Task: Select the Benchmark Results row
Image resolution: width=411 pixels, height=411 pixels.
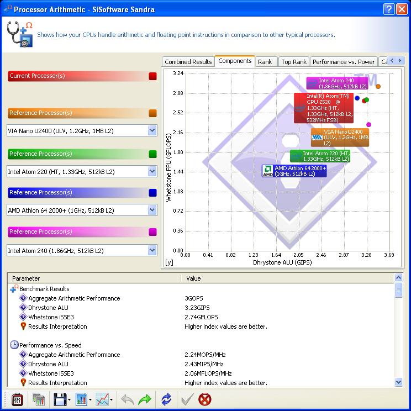Action: (x=44, y=289)
